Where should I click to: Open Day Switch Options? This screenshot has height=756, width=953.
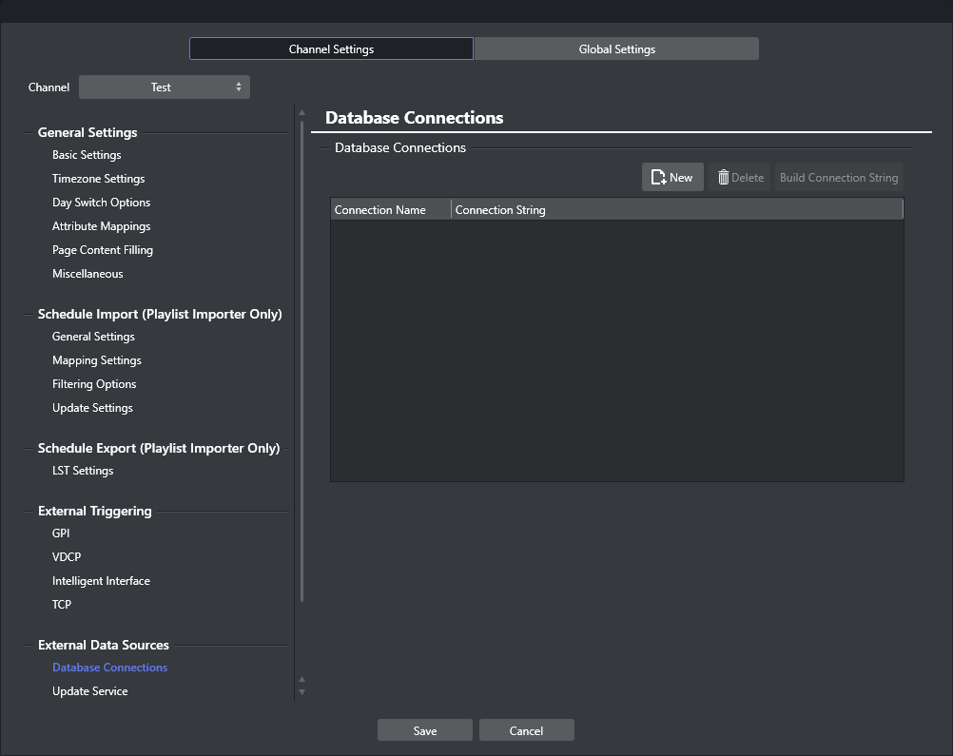[x=101, y=203]
